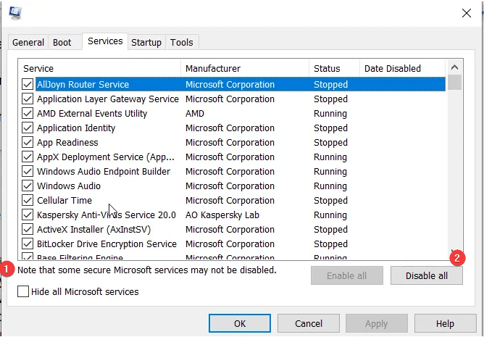Image resolution: width=484 pixels, height=337 pixels.
Task: Close the System Configuration window
Action: point(466,12)
